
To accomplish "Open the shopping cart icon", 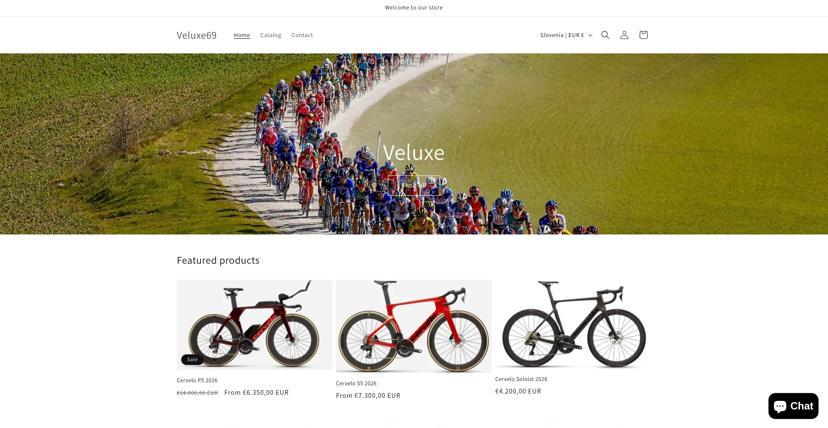I will 643,35.
